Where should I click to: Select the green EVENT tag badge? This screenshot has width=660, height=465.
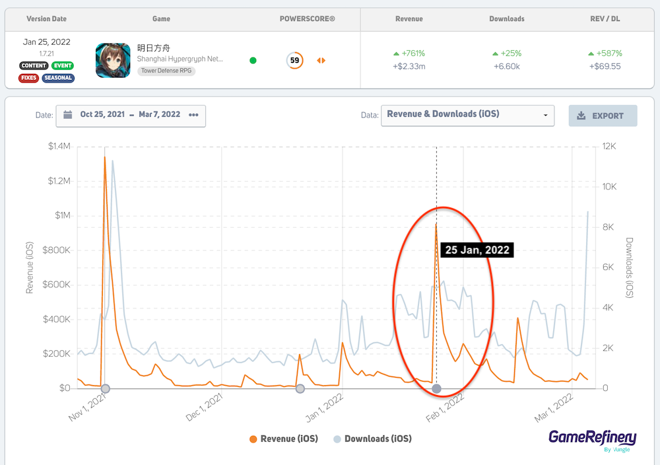63,65
